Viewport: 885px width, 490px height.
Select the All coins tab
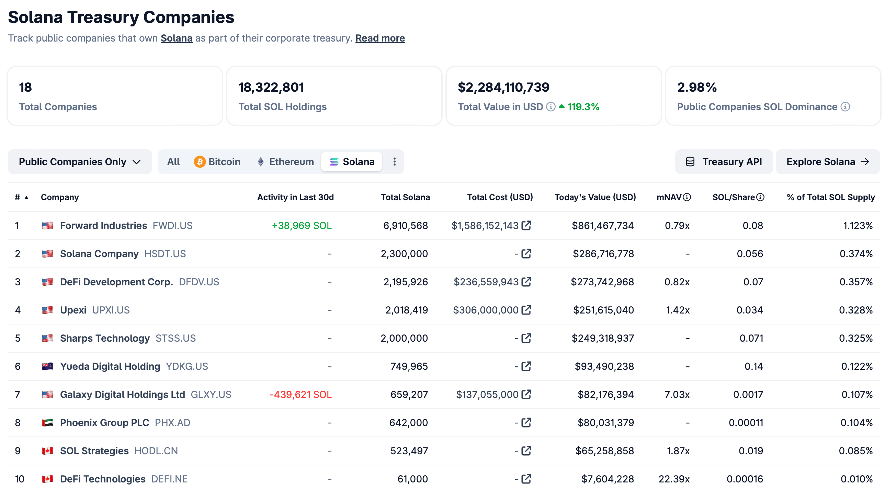click(173, 162)
